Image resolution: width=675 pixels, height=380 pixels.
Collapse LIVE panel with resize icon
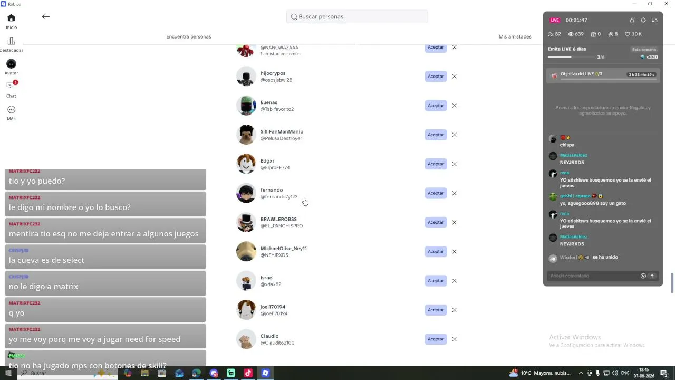click(x=654, y=20)
